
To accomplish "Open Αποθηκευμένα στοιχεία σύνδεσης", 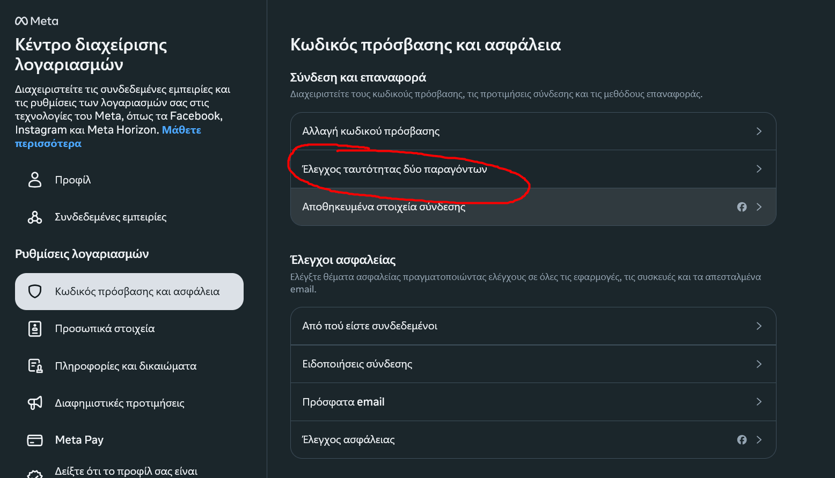I will click(x=533, y=207).
